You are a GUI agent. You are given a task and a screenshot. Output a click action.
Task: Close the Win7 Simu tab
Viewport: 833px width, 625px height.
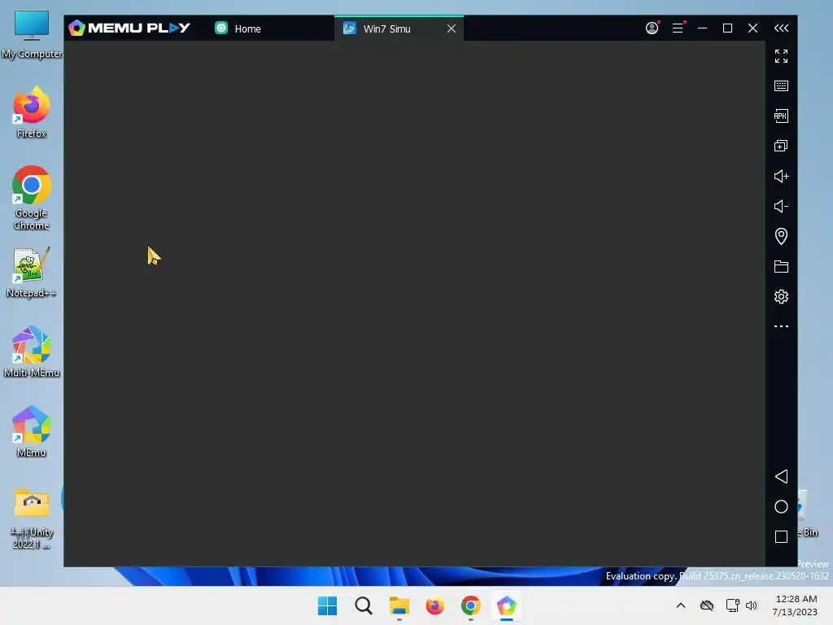pyautogui.click(x=451, y=28)
